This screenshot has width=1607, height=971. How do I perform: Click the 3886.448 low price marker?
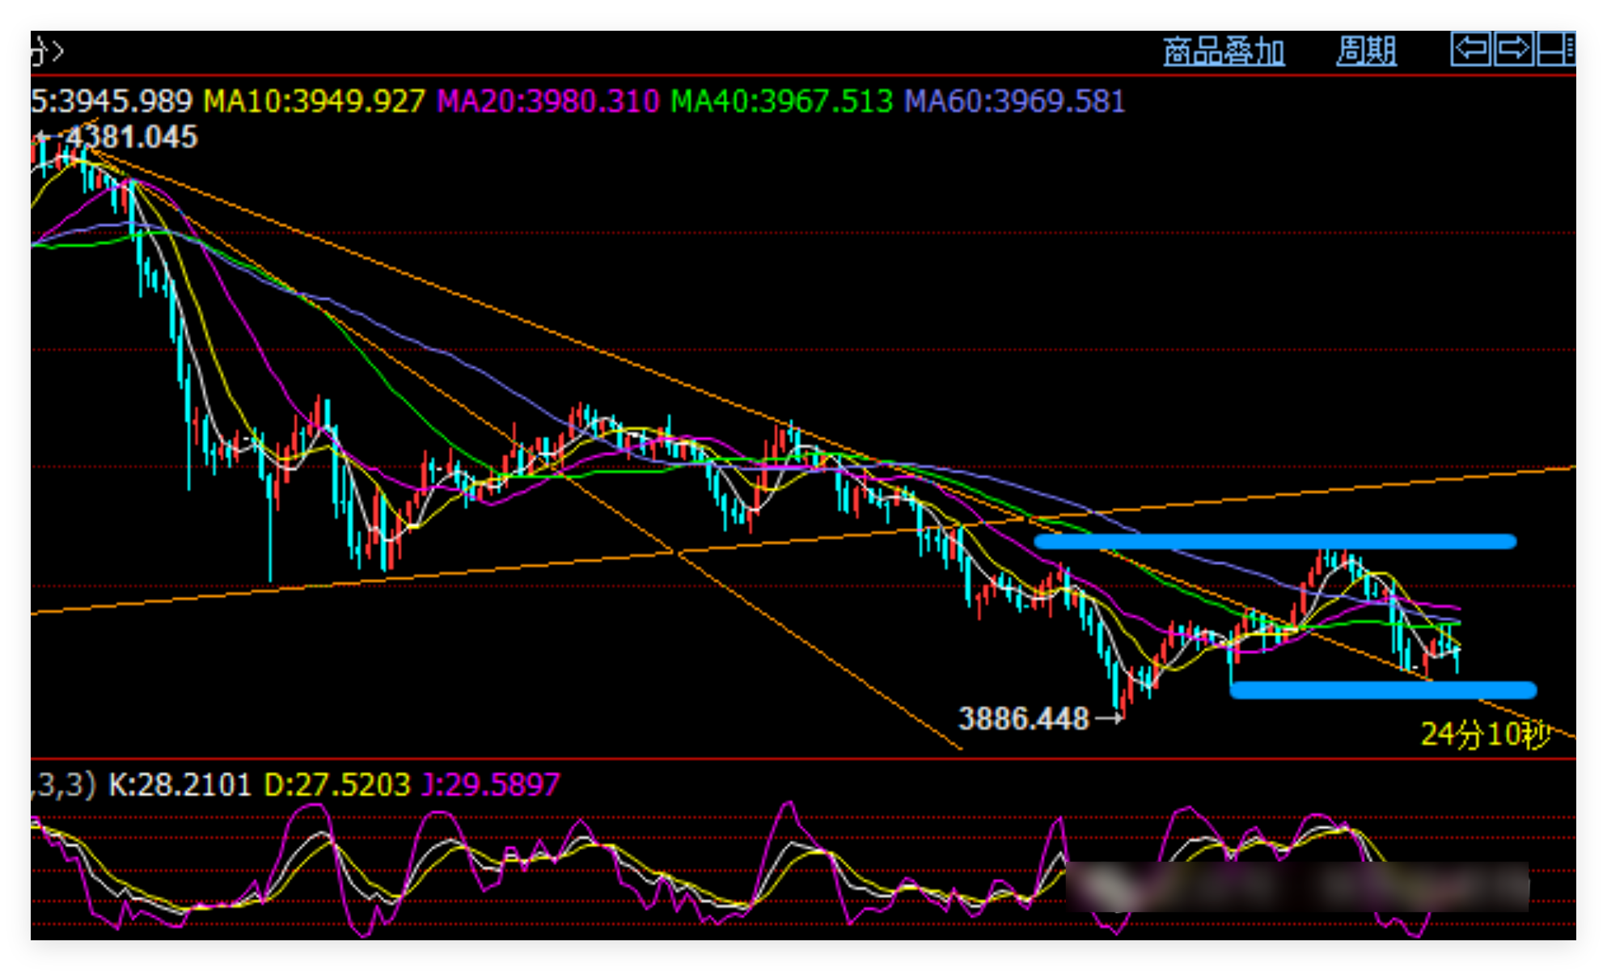click(x=1023, y=719)
